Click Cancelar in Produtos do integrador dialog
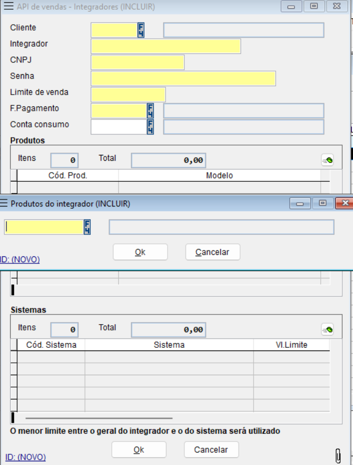 [x=213, y=252]
